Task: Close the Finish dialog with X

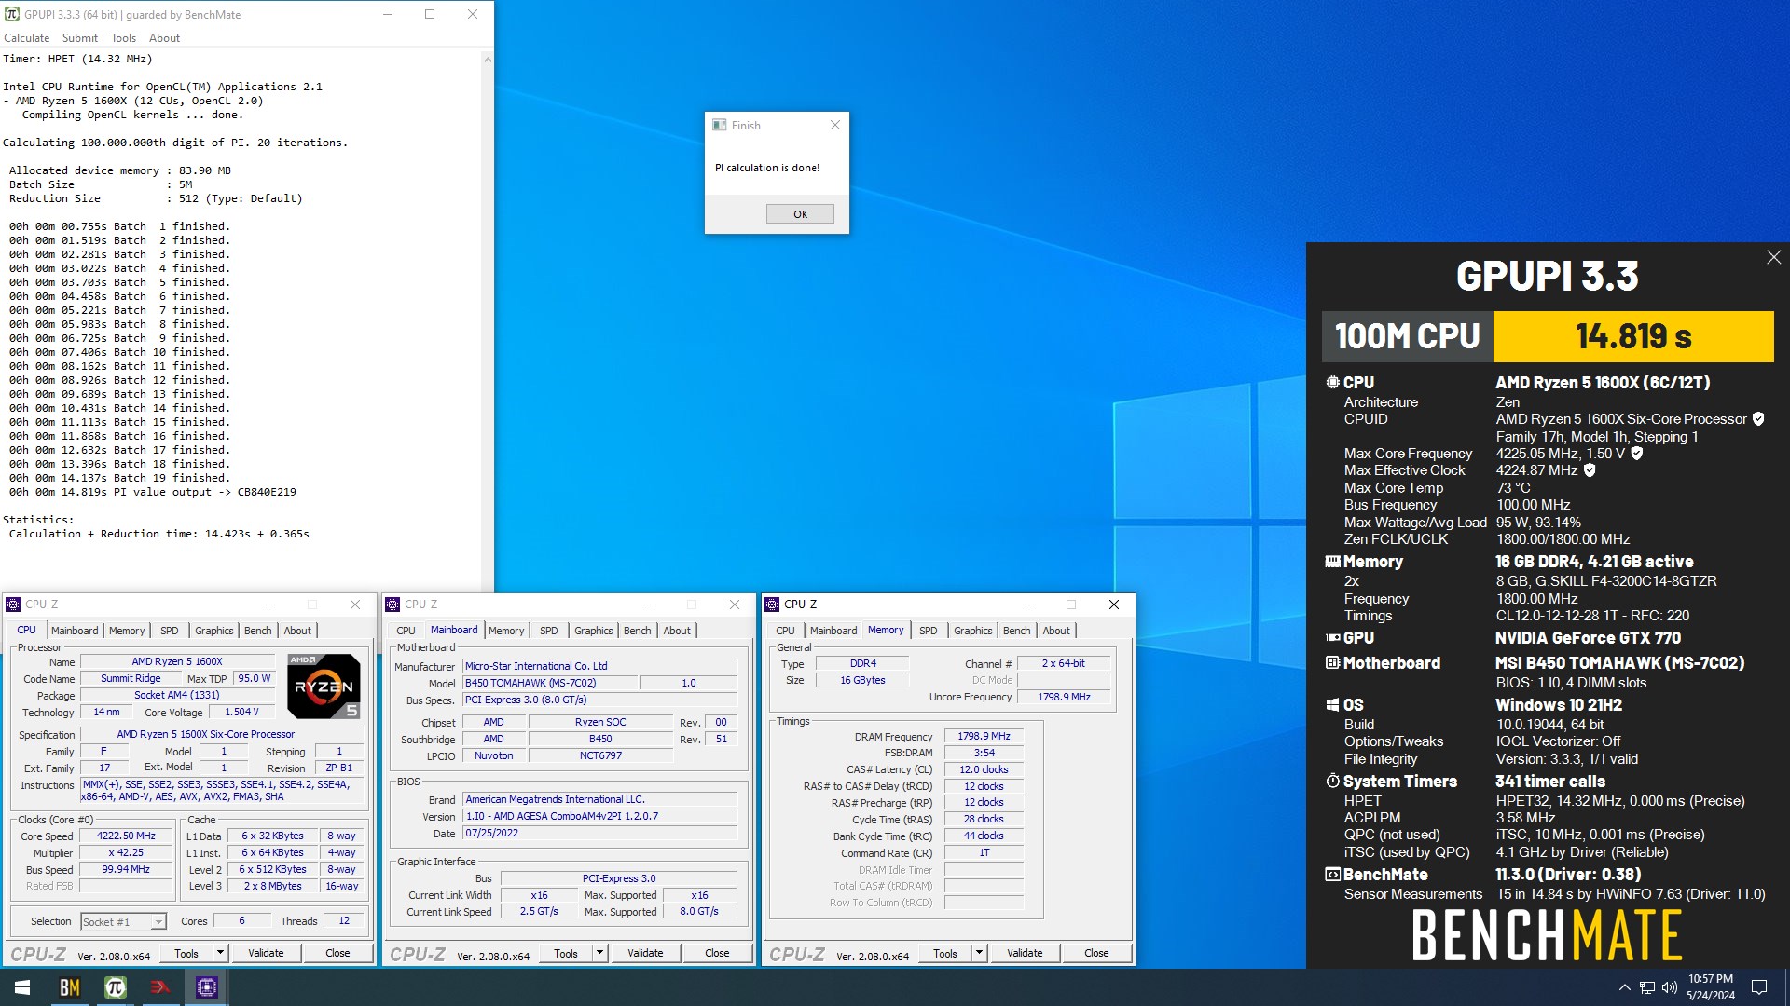Action: point(835,125)
